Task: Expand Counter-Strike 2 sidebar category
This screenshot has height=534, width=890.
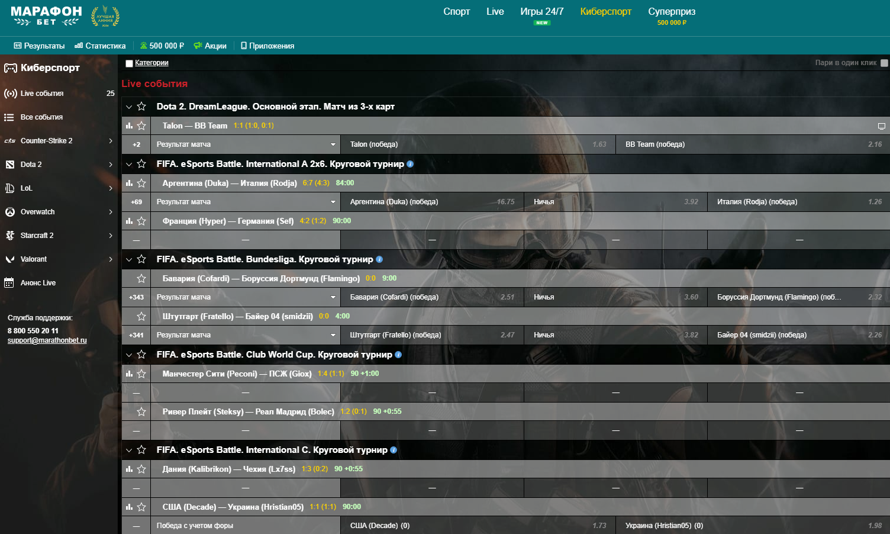Action: tap(111, 141)
